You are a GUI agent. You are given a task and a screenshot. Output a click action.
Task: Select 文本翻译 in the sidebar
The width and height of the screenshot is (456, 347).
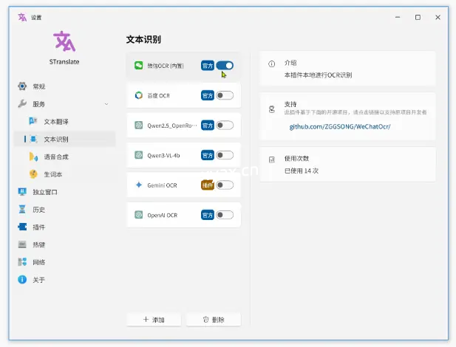pos(55,121)
